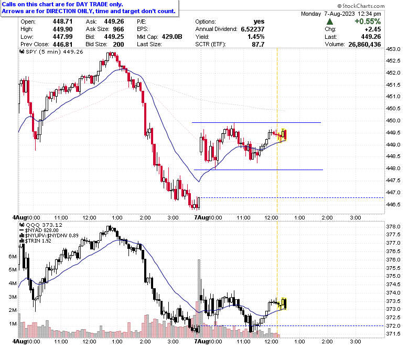Click the Yield value 1.45%
409x346 pixels.
tap(256, 37)
